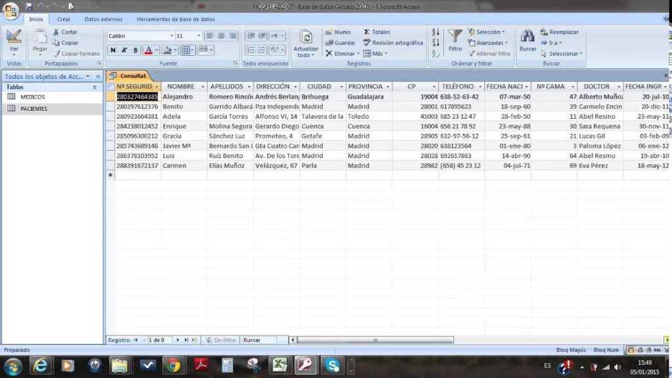Viewport: 672px width, 378px height.
Task: Open Excel from the Windows taskbar
Action: [x=278, y=365]
